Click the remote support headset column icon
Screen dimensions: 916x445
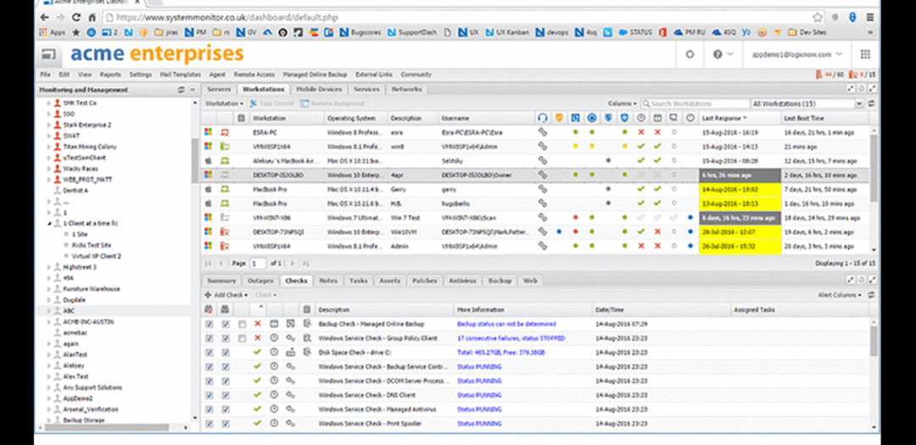(x=542, y=118)
